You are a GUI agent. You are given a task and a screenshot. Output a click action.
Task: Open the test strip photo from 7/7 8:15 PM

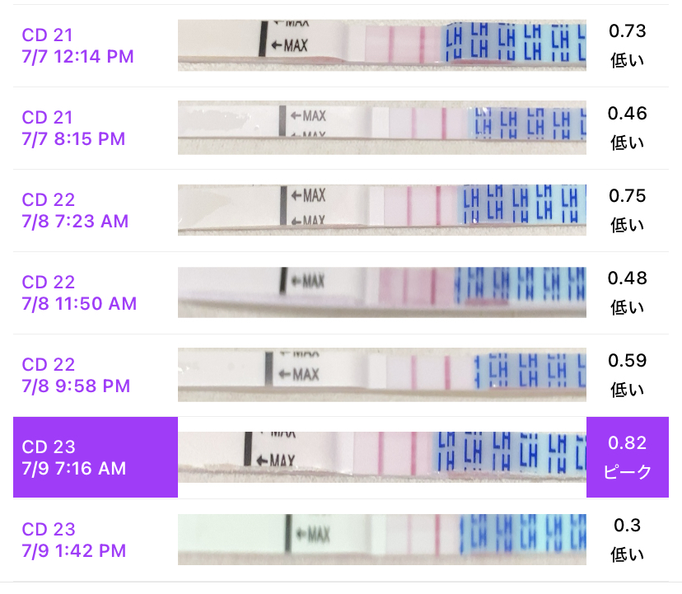(382, 128)
